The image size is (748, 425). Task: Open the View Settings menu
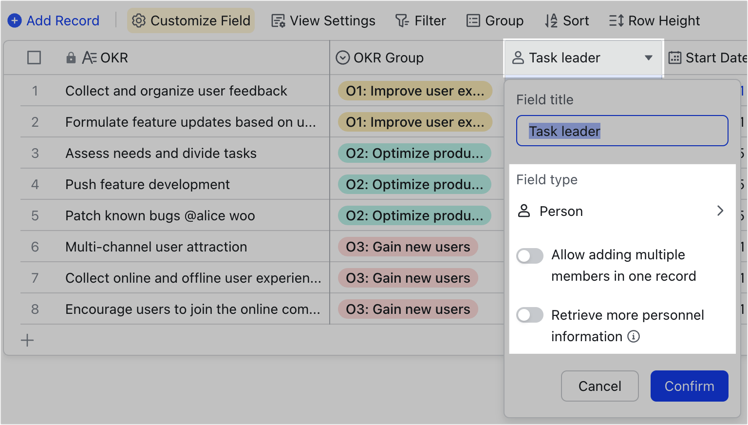323,20
